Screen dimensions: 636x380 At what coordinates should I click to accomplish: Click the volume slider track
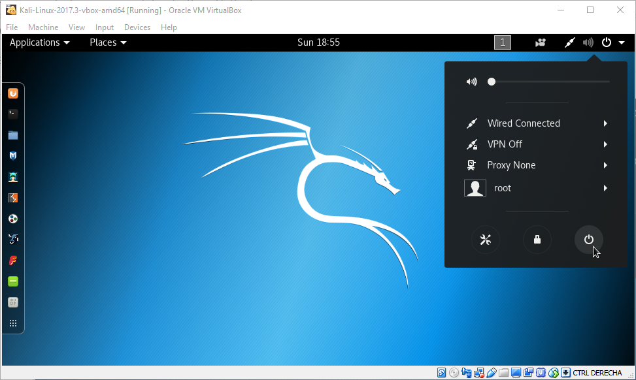click(x=549, y=82)
